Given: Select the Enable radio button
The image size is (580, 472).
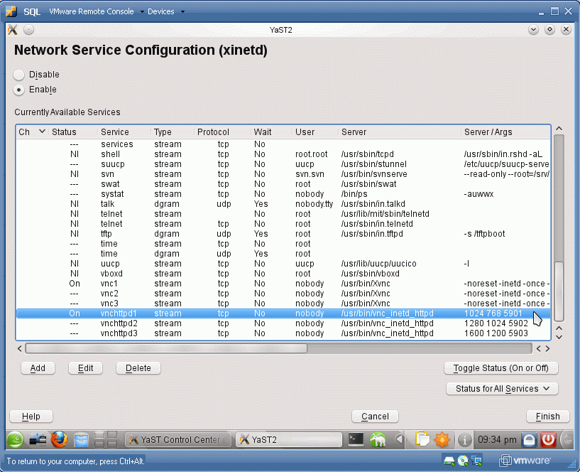Looking at the screenshot, I should point(18,90).
